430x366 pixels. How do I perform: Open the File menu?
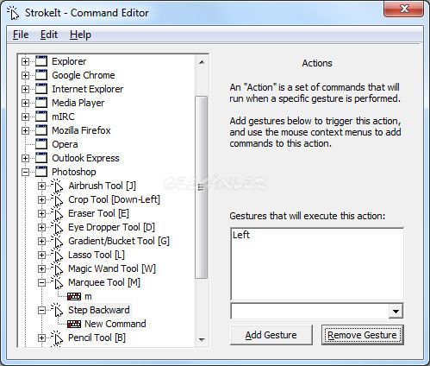tap(21, 35)
